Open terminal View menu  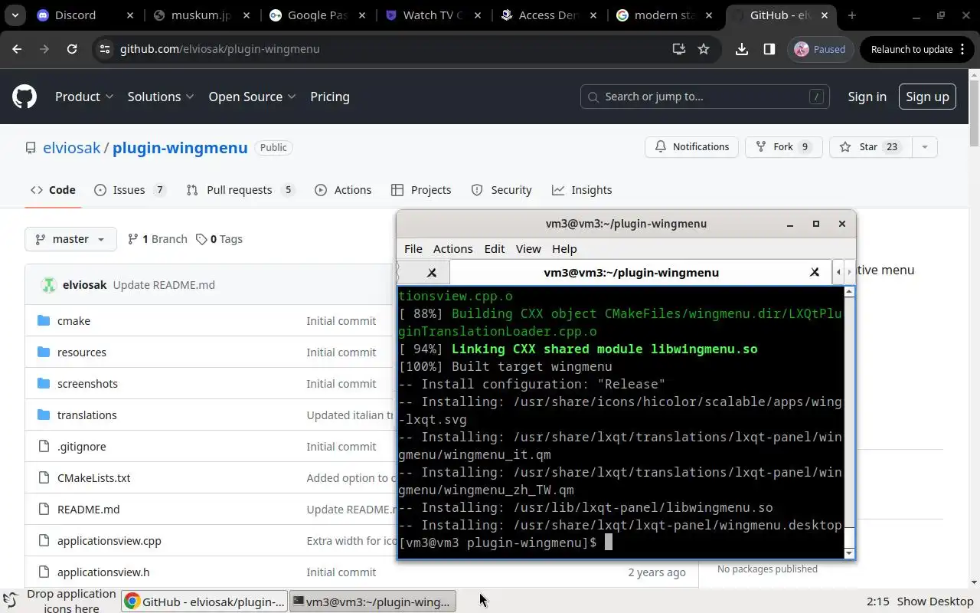point(528,249)
